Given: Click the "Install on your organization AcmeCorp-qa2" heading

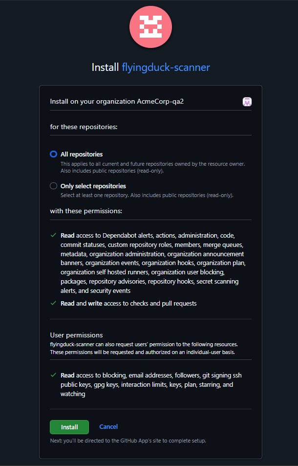Looking at the screenshot, I should [x=117, y=102].
